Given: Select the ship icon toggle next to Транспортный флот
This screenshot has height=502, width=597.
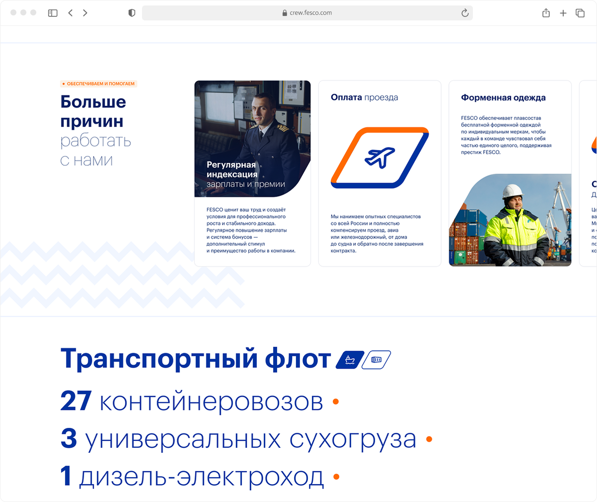Looking at the screenshot, I should [350, 360].
